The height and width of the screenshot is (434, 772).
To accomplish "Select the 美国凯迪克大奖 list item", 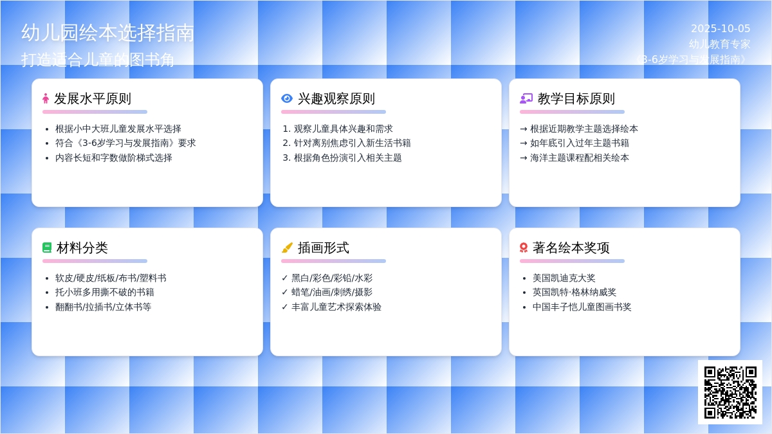I will pyautogui.click(x=564, y=278).
